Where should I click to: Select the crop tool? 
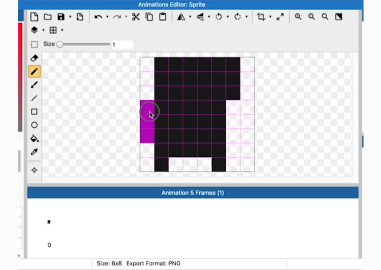(261, 17)
